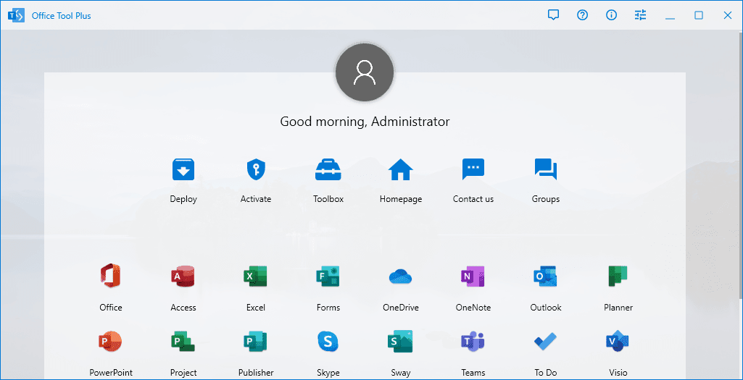Open Outlook app icon
This screenshot has width=743, height=380.
(545, 276)
